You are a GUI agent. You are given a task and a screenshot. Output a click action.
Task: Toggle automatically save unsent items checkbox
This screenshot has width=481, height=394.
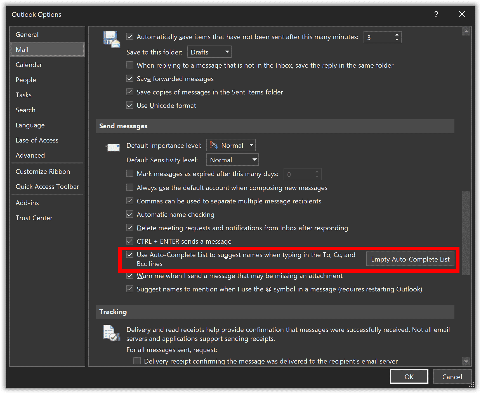pyautogui.click(x=130, y=37)
